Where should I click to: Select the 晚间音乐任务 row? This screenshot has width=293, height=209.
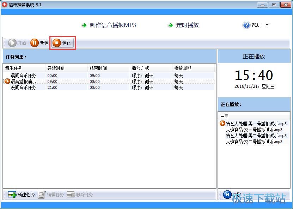tap(109, 87)
